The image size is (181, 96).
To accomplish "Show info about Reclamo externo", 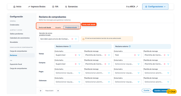I will pos(130,46).
